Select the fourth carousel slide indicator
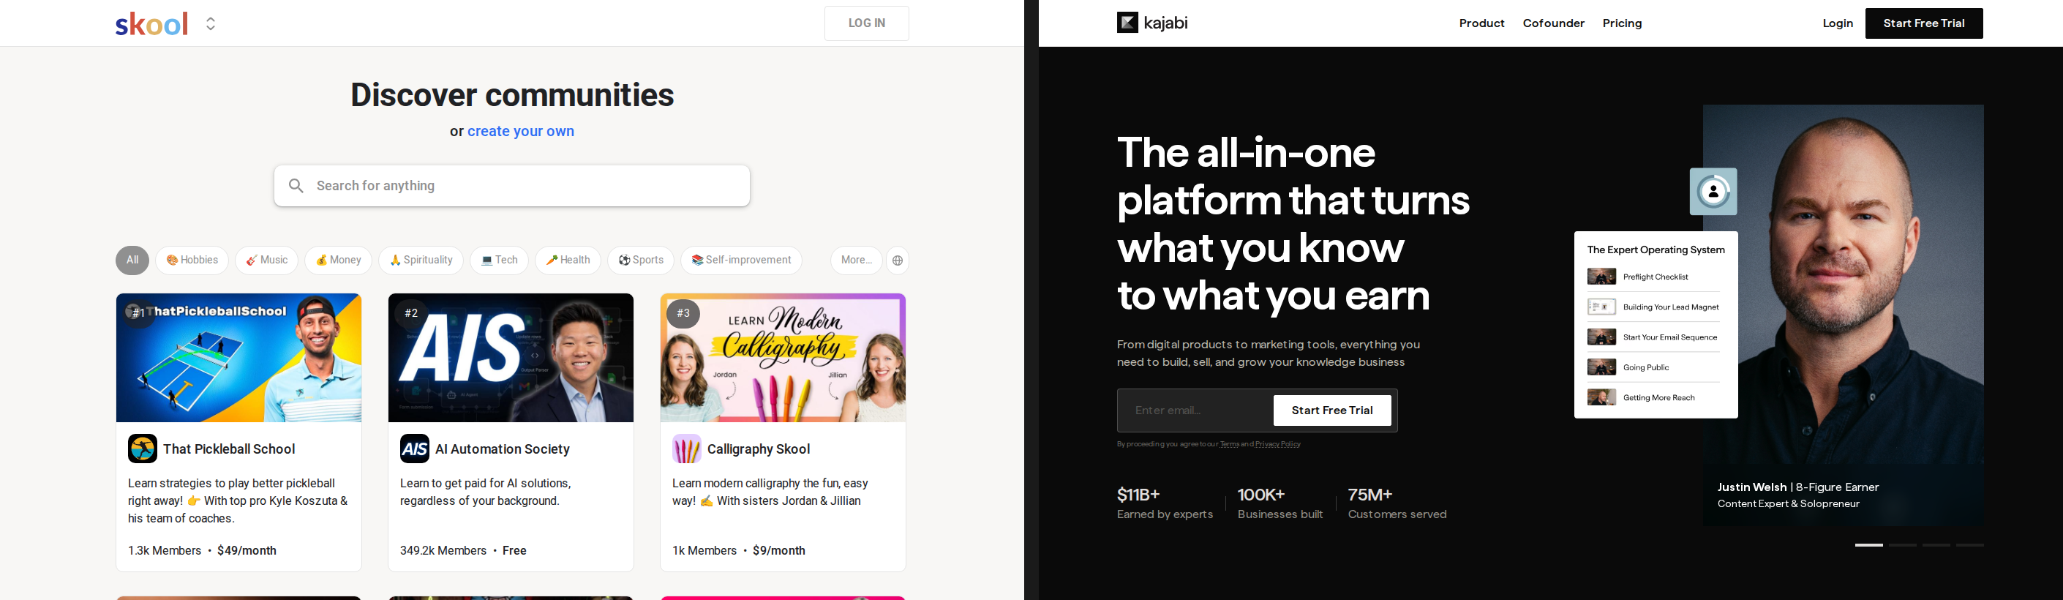The width and height of the screenshot is (2063, 600). [x=1969, y=544]
